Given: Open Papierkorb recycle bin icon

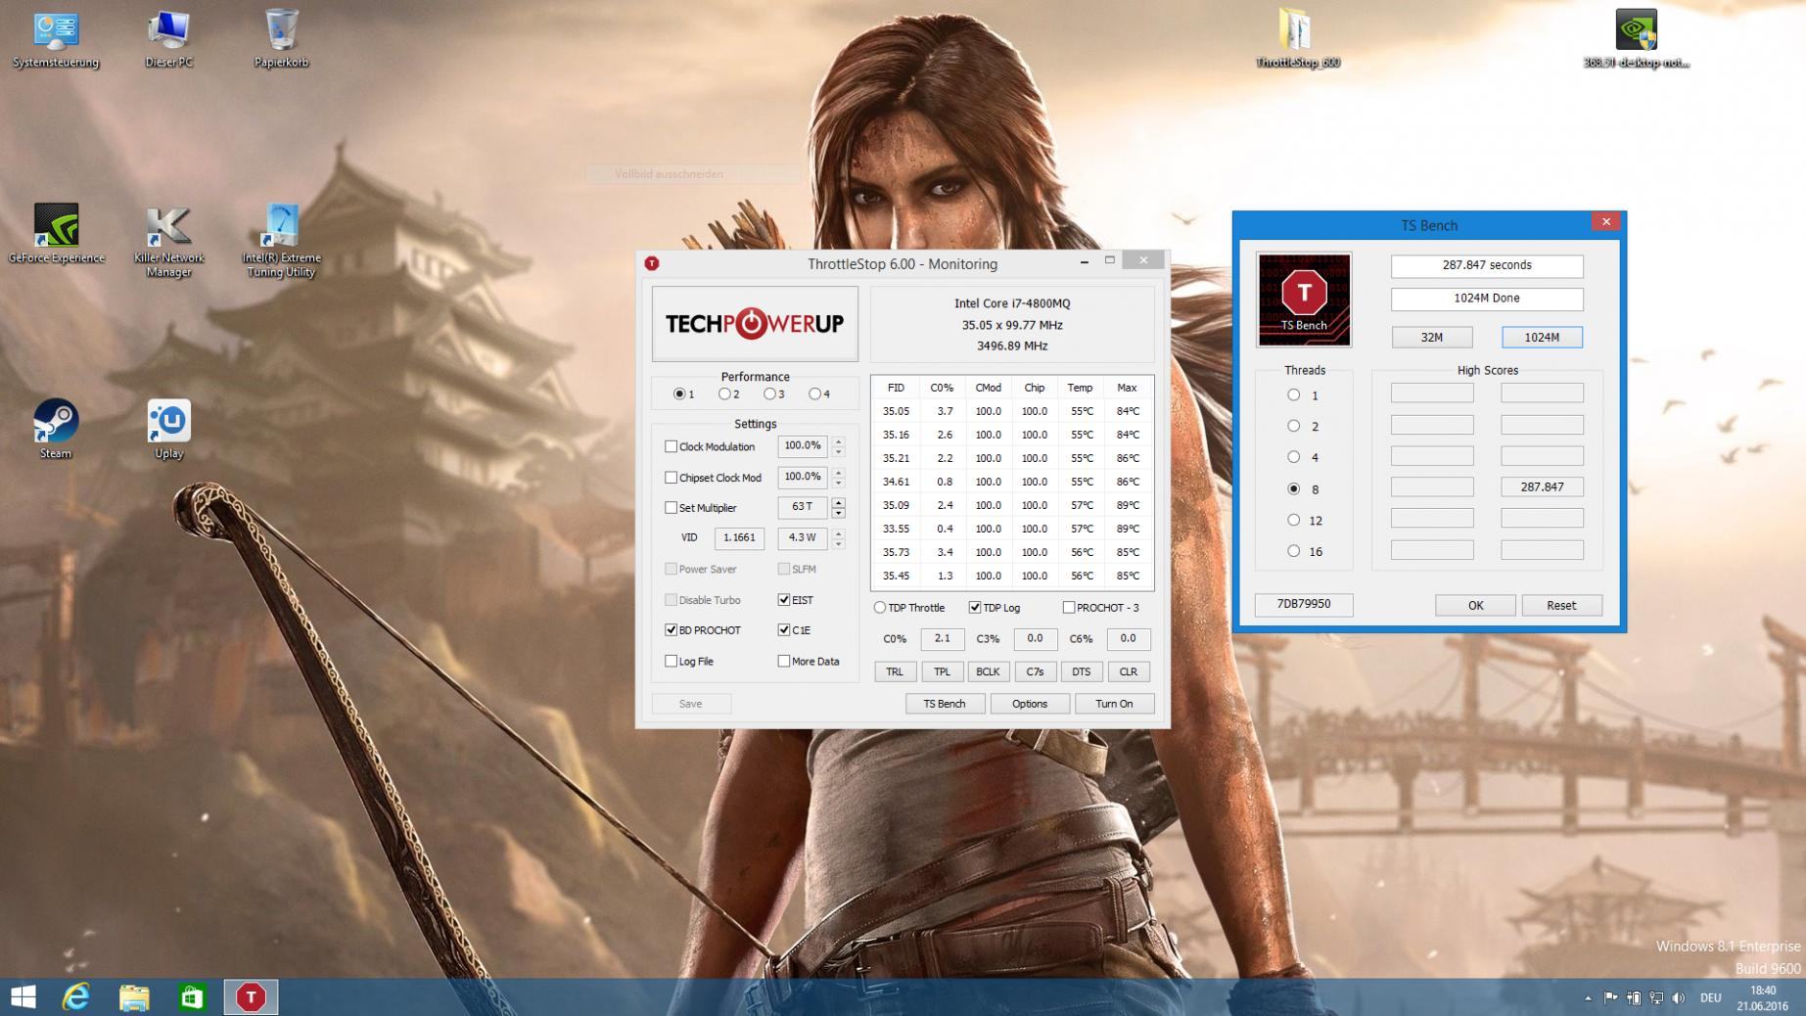Looking at the screenshot, I should [281, 38].
